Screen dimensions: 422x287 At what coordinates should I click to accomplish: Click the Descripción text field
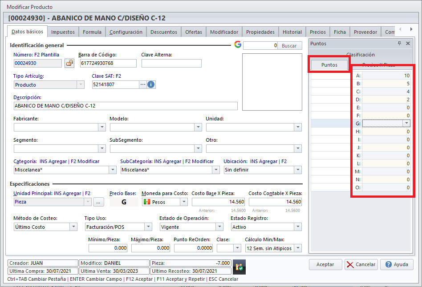pyautogui.click(x=126, y=106)
